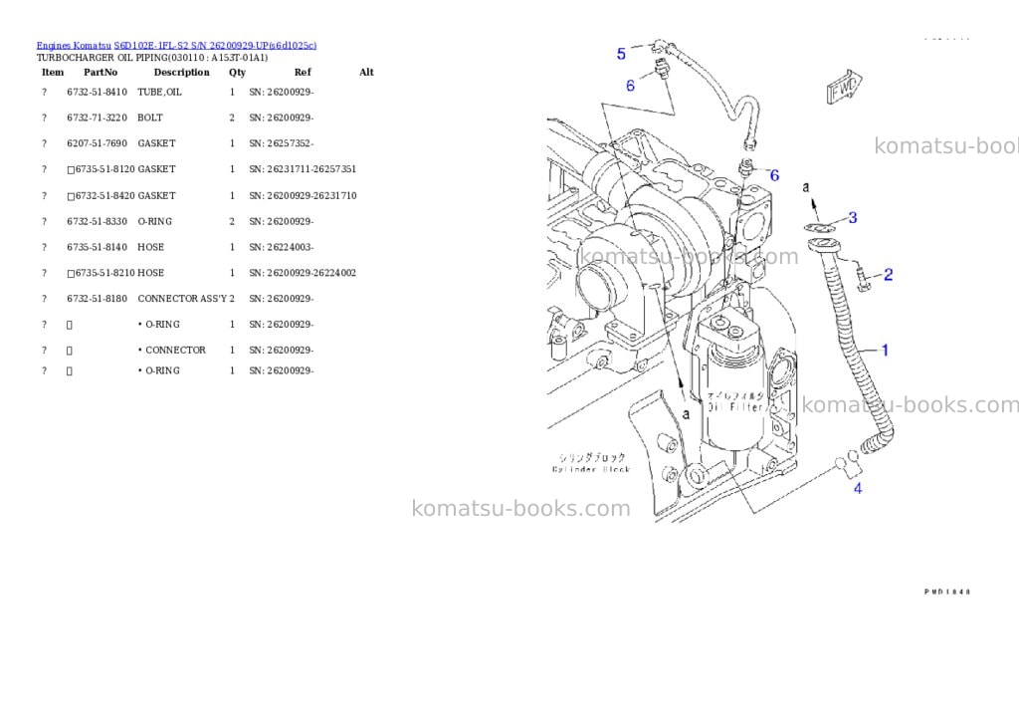The image size is (1019, 722).
Task: Select part number 6732-51-8410
Action: 97,93
